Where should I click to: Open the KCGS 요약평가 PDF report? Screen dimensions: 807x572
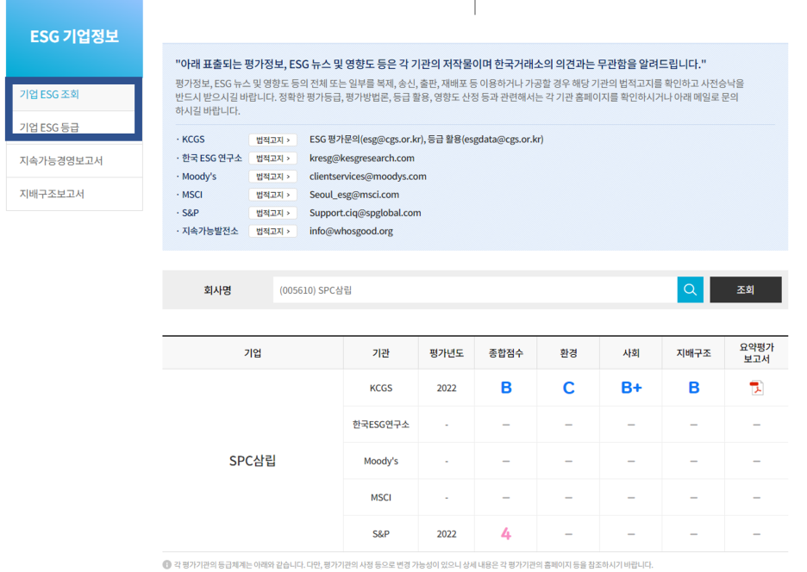(755, 387)
